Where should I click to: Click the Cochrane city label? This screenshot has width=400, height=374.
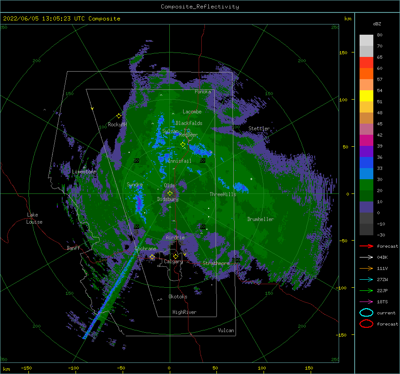click(x=145, y=249)
